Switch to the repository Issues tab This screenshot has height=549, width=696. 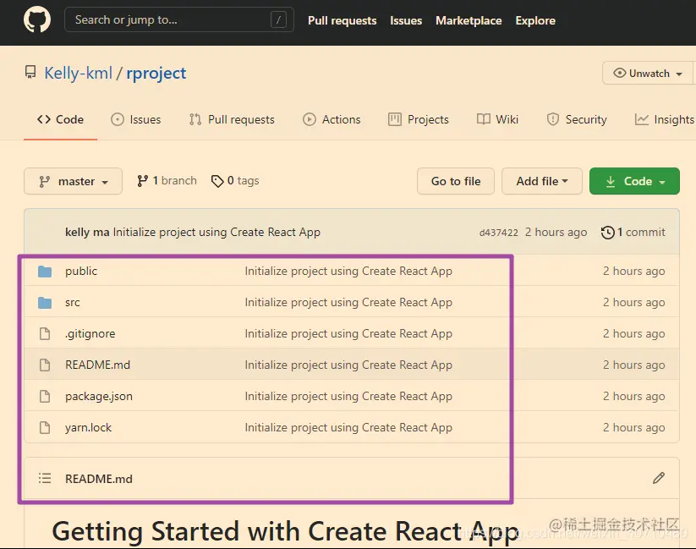[136, 119]
